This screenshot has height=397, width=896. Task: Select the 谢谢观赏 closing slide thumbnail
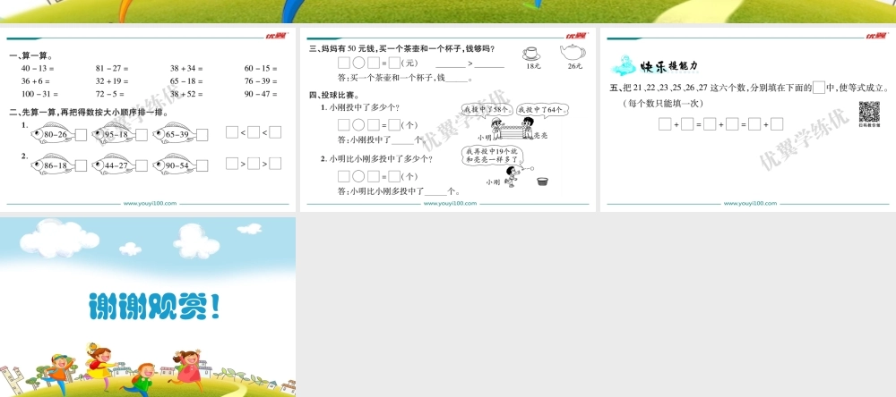point(148,307)
